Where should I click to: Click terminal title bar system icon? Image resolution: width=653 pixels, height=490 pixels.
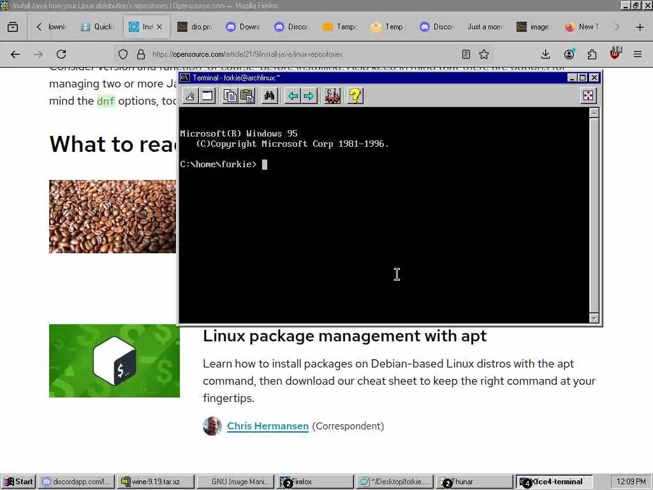(x=184, y=78)
